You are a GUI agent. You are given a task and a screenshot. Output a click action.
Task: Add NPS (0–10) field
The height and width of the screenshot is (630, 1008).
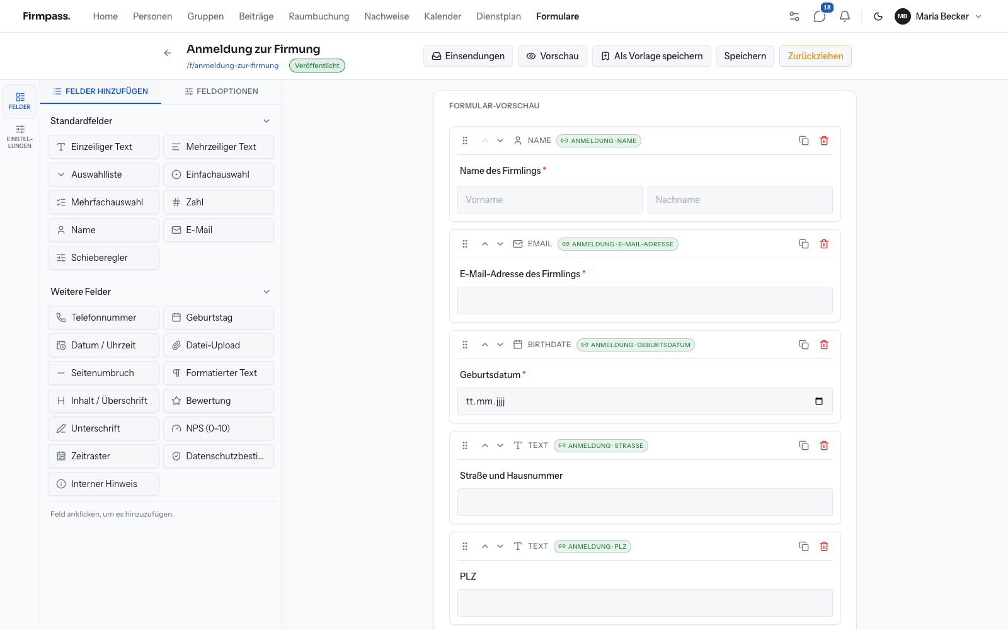tap(219, 428)
